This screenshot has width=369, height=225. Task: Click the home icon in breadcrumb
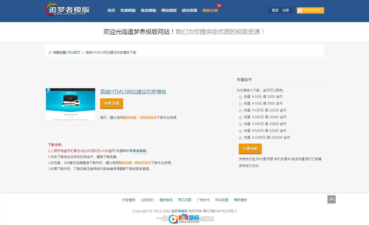tap(50, 53)
